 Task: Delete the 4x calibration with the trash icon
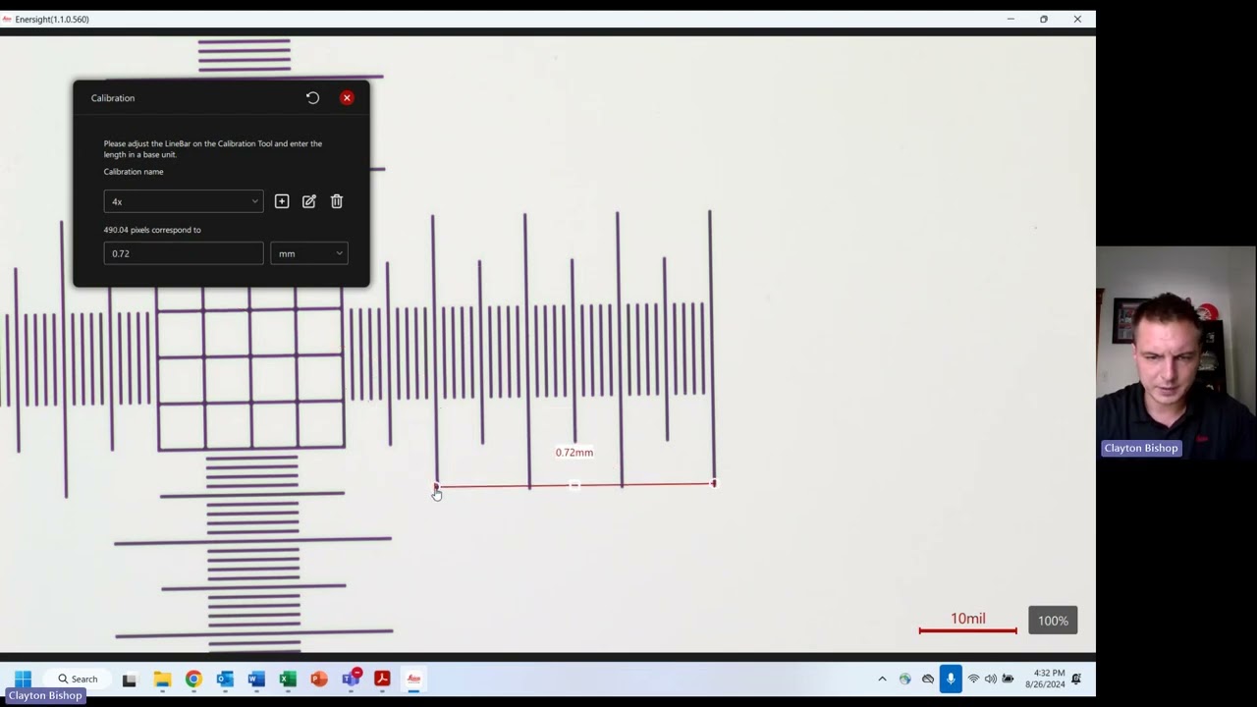coord(337,201)
